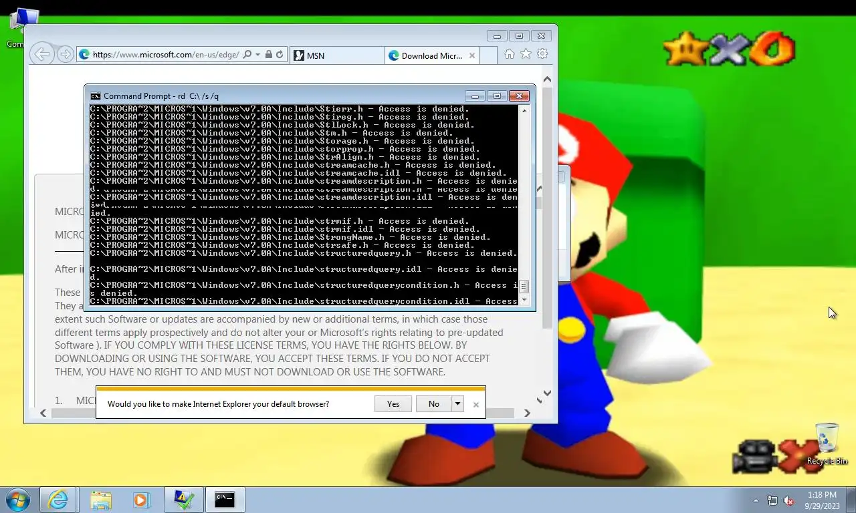Click the 'Storage.h - Access is denied' line
856x513 pixels.
(x=282, y=141)
